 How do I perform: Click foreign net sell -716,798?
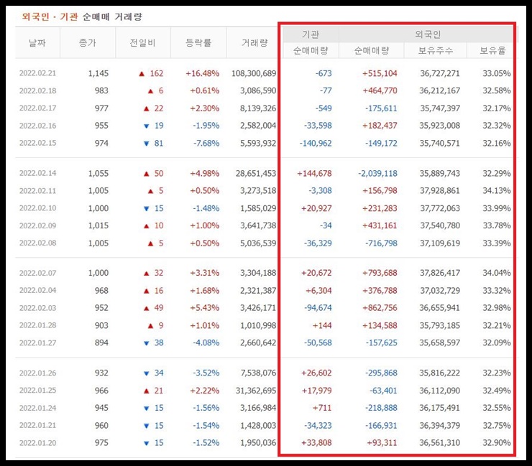[381, 243]
